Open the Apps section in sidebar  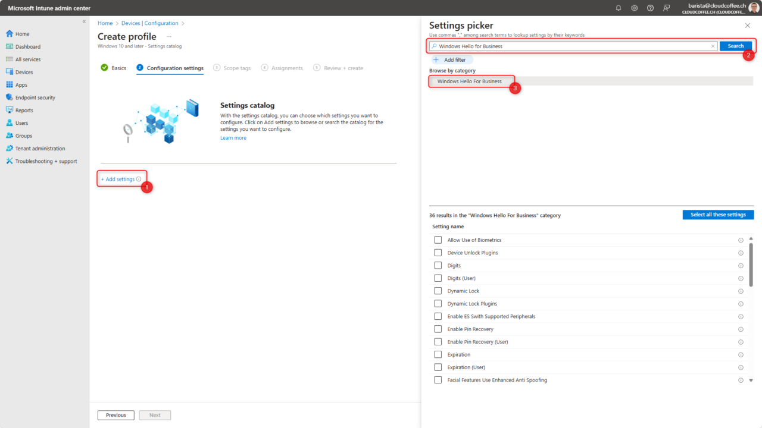point(23,84)
